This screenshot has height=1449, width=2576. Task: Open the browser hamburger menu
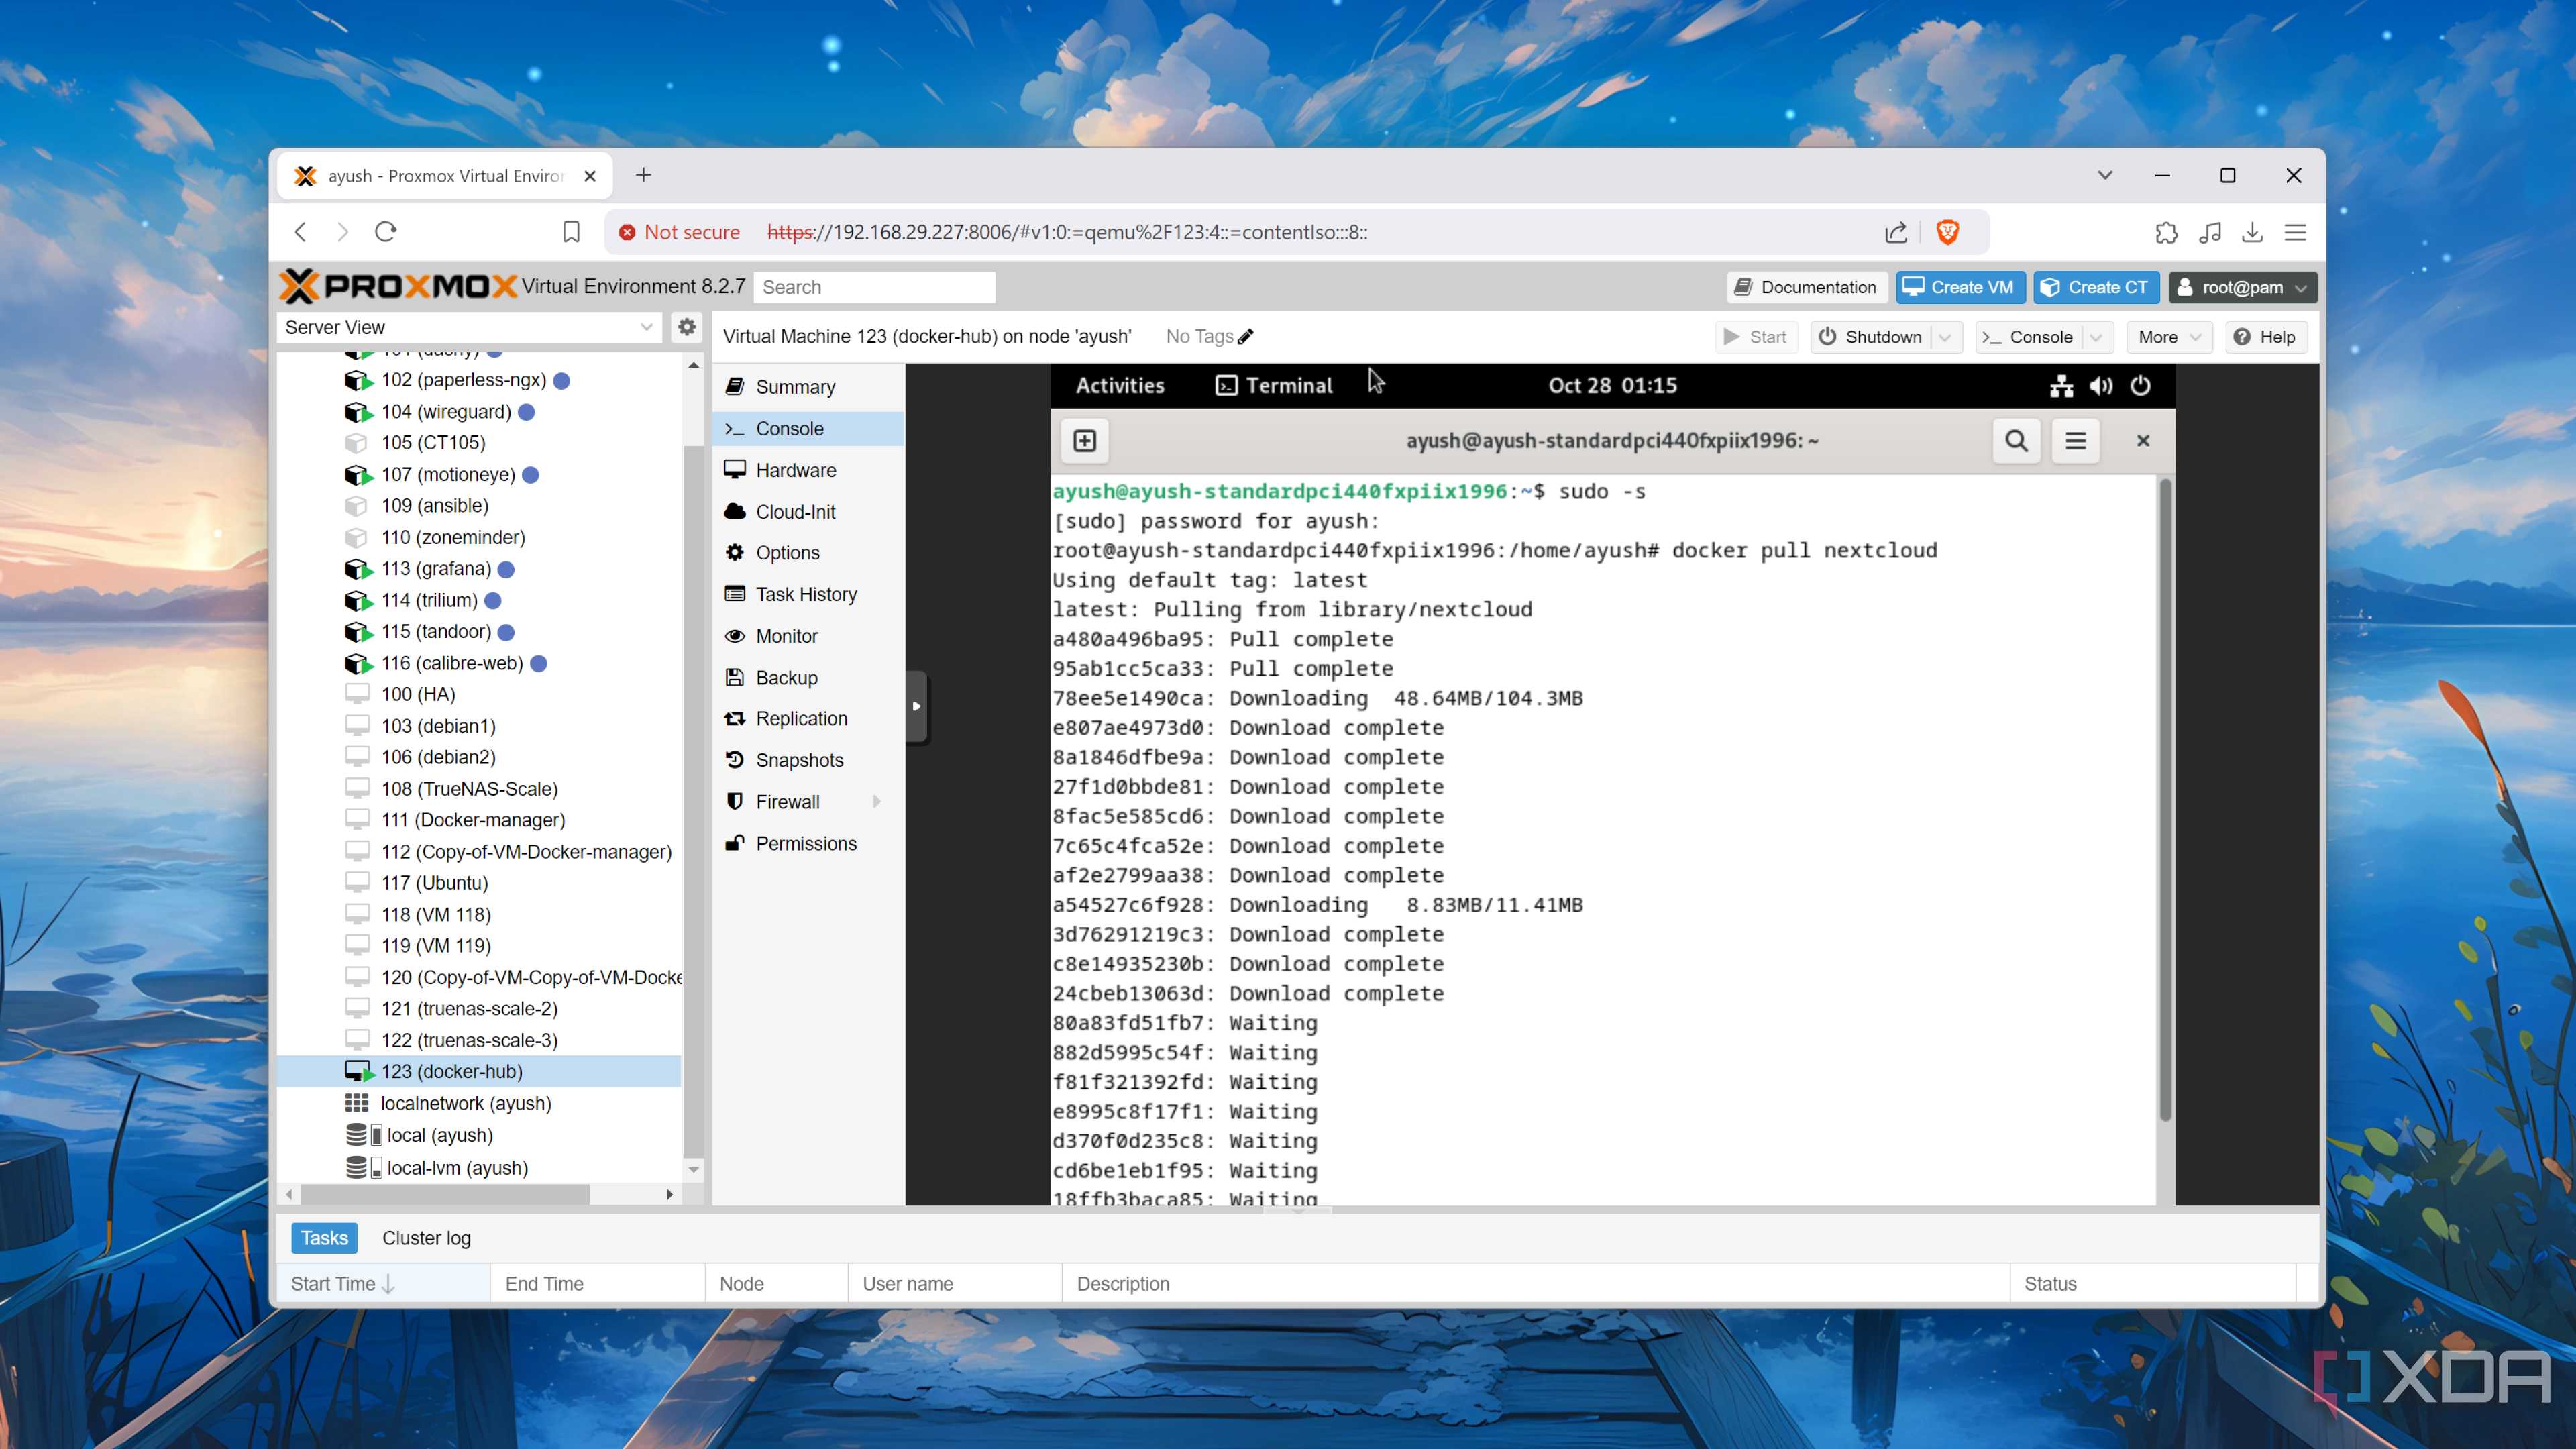click(x=2295, y=232)
